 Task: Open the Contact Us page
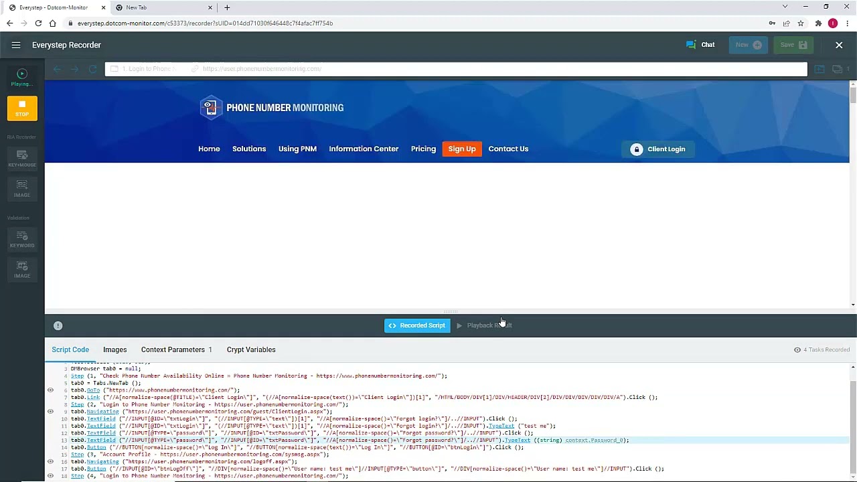click(x=508, y=149)
